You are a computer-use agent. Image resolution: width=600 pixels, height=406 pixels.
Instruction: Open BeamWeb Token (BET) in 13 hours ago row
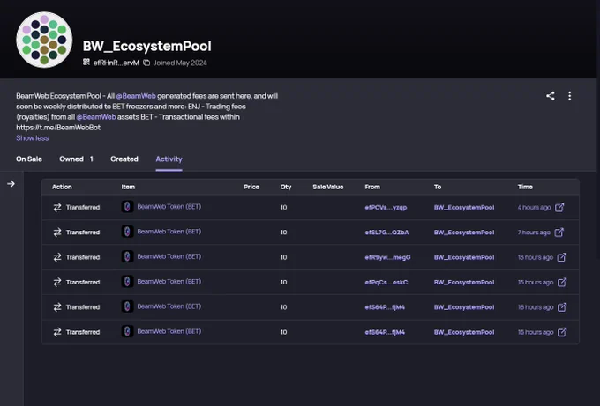(169, 256)
